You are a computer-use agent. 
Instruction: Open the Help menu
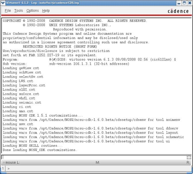46,11
